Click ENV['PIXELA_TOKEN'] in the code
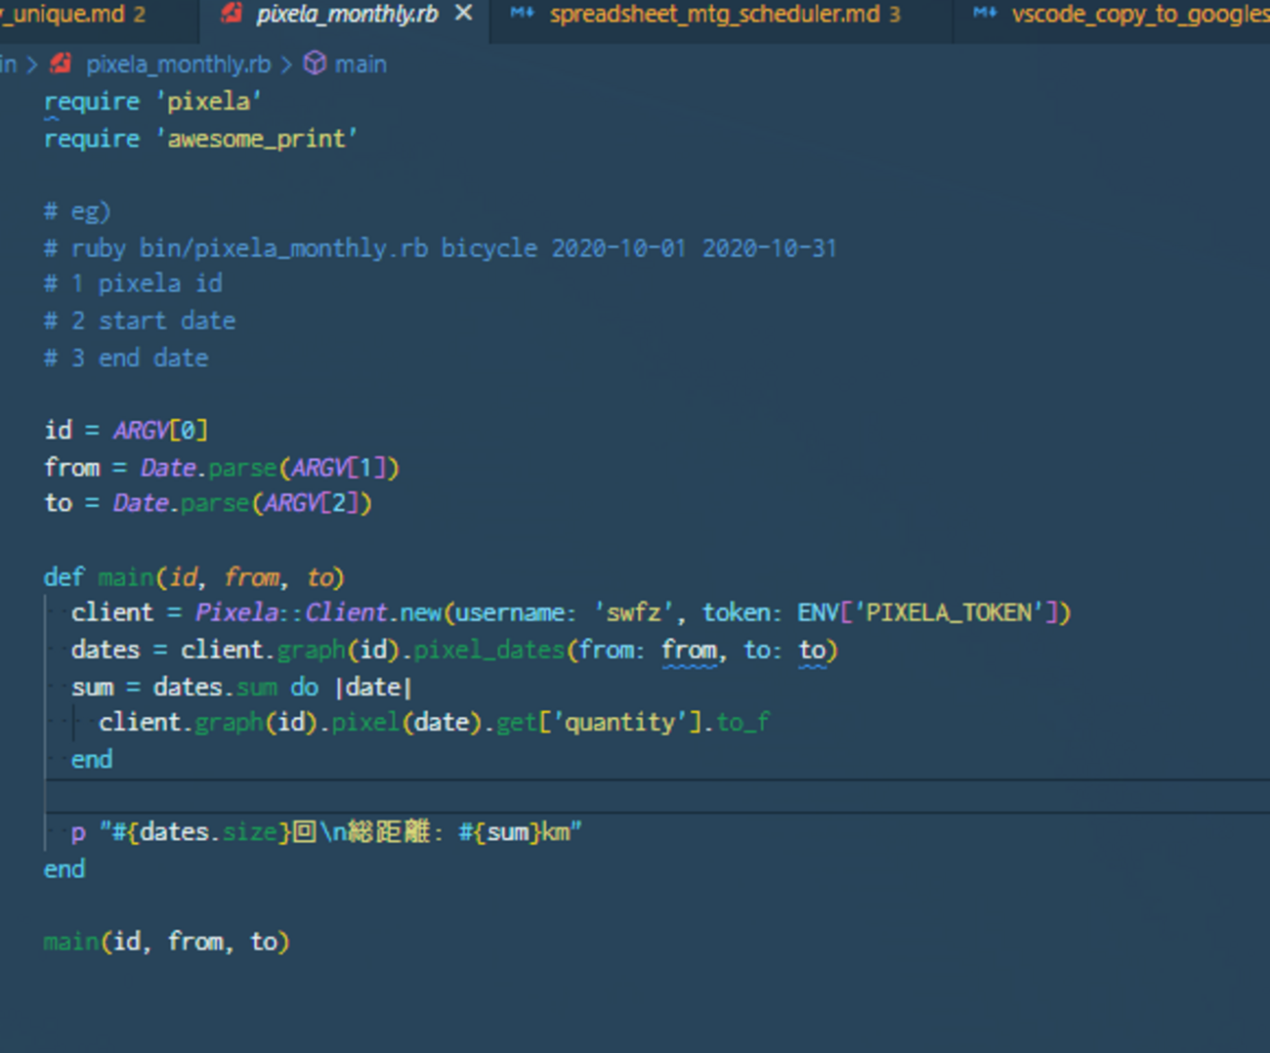 (x=928, y=613)
